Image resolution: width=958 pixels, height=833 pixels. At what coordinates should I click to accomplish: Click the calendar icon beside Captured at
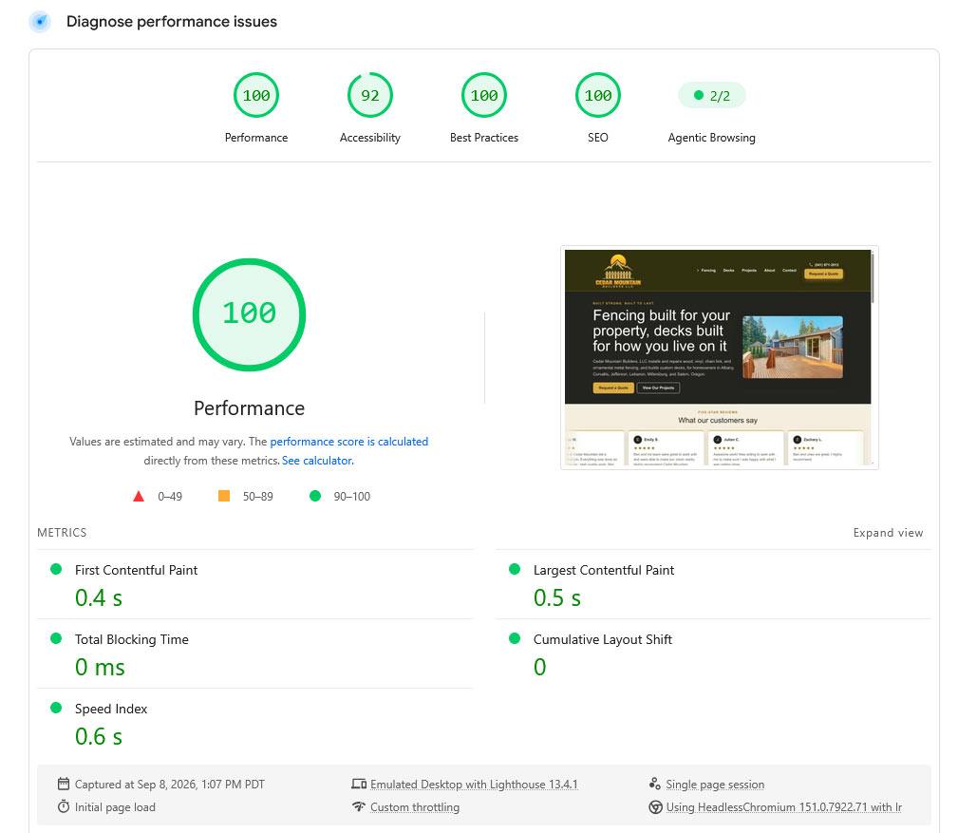click(64, 784)
